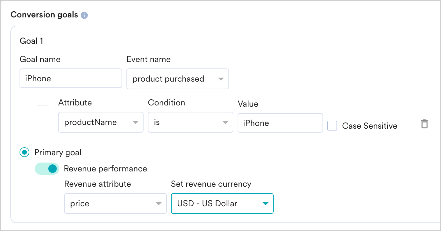The height and width of the screenshot is (231, 441).
Task: Focus the Value field containing iPhone
Action: [280, 123]
